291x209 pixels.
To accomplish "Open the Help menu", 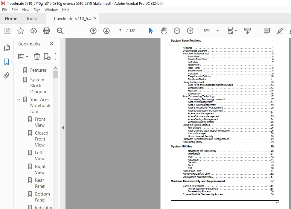I will [65, 10].
